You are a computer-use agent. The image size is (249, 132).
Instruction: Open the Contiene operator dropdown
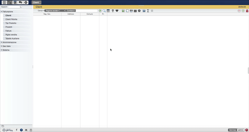pos(71,11)
